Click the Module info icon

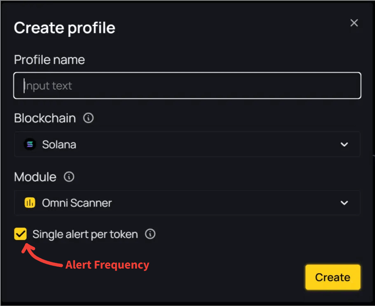point(69,177)
